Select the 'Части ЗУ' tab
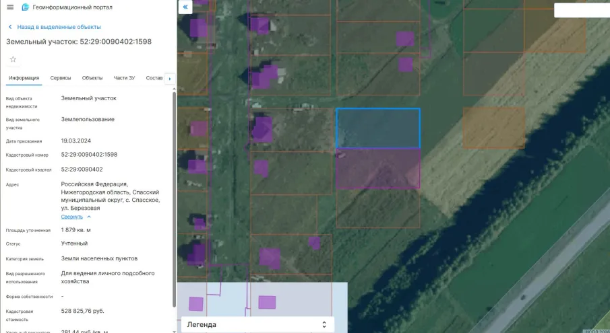This screenshot has width=610, height=333. [124, 78]
